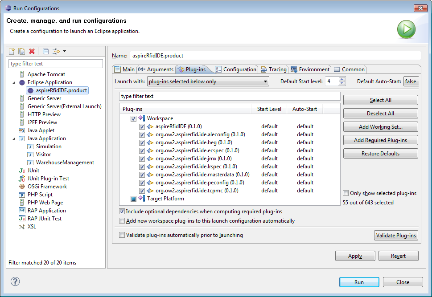432x297 pixels.
Task: Collapse all configurations in the tree
Action: click(46, 52)
